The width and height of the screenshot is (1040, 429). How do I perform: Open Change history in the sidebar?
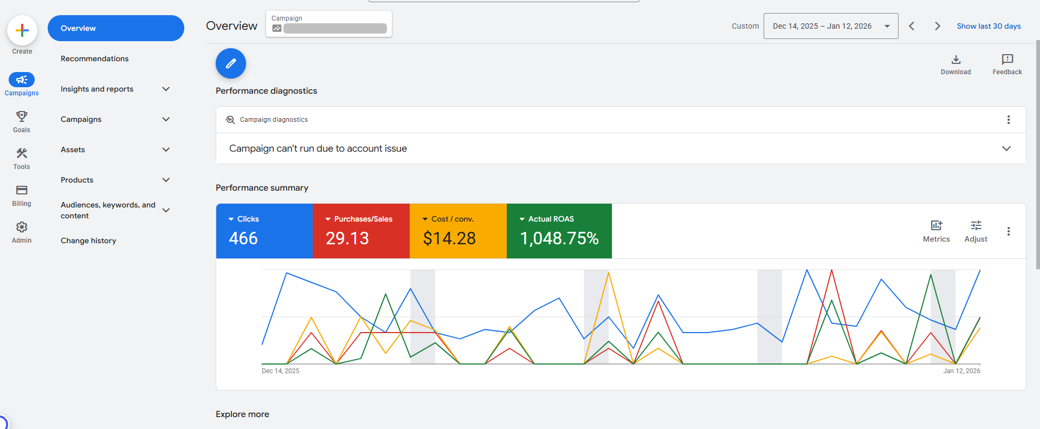pos(88,240)
